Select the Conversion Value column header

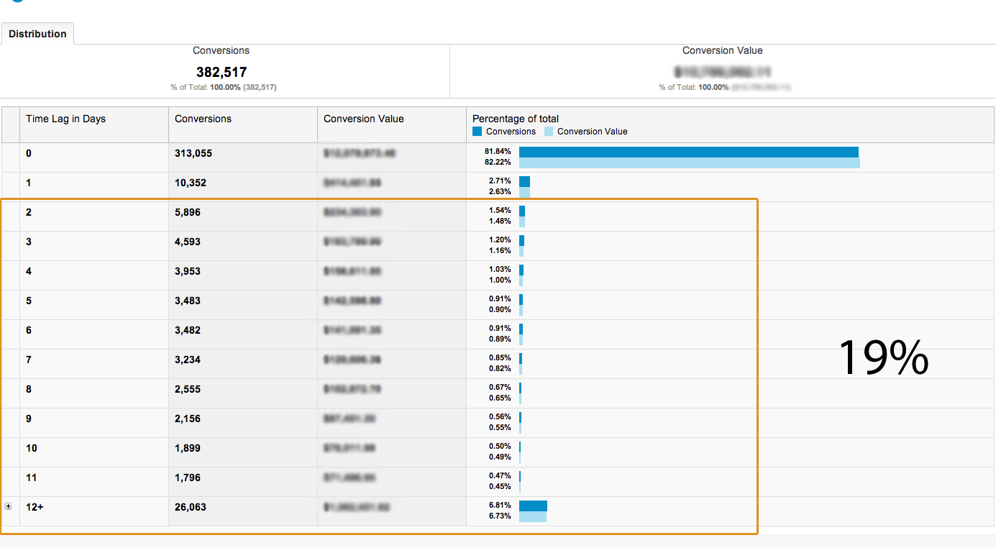[363, 119]
